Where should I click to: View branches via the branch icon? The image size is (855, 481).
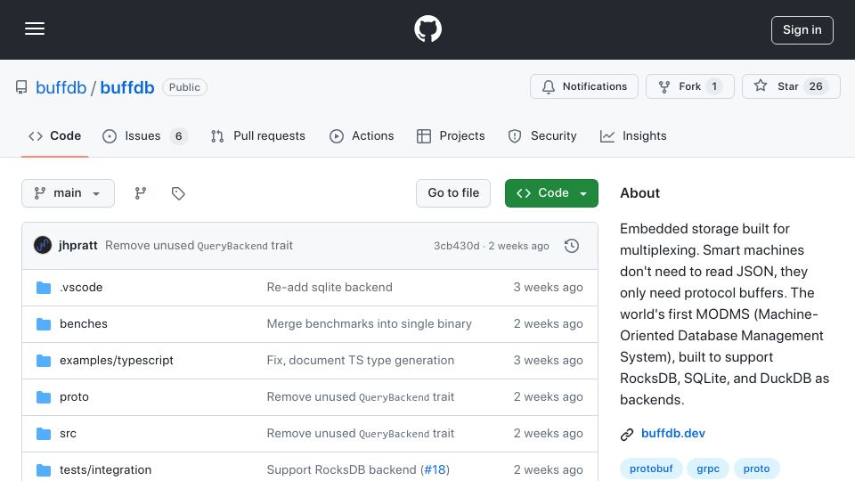pyautogui.click(x=141, y=193)
